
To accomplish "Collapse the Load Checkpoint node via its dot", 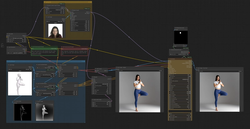I will [x=7, y=47].
